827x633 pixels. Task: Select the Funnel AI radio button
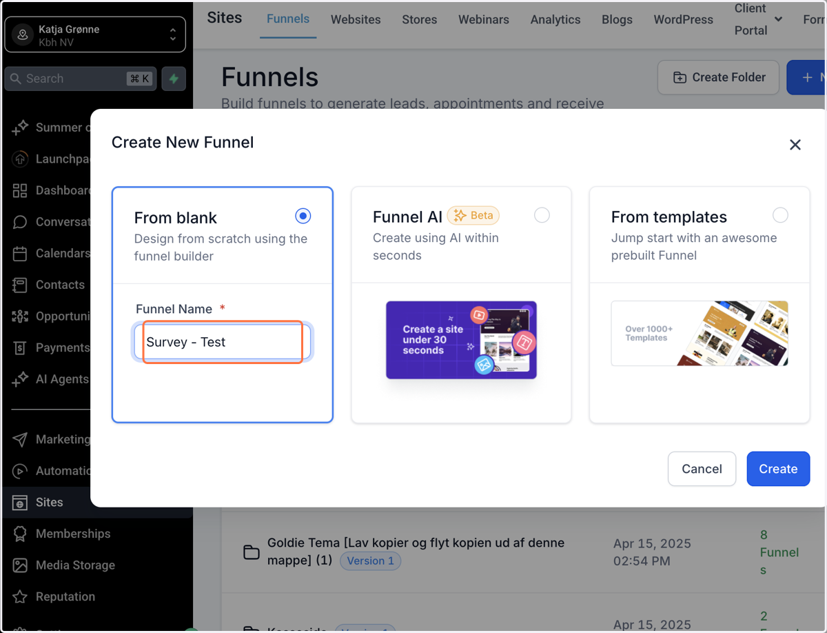point(542,215)
